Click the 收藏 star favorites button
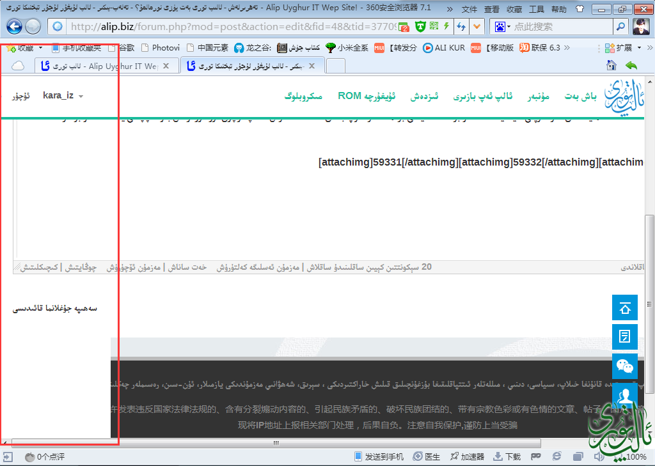This screenshot has width=655, height=466. click(20, 48)
